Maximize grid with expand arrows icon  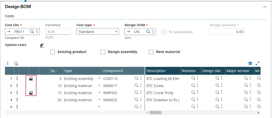tap(258, 63)
